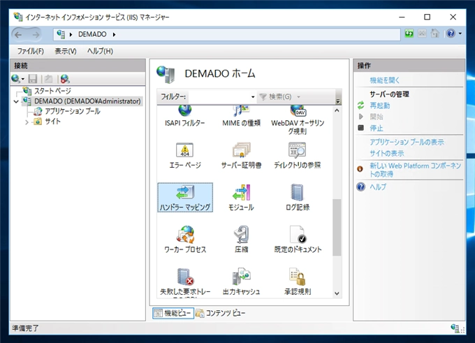The image size is (475, 343).
Task: Open the フィルター dropdown arrow
Action: coord(253,97)
